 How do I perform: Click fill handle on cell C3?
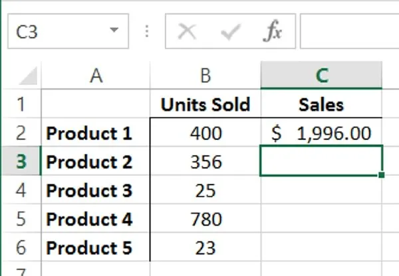pyautogui.click(x=382, y=175)
